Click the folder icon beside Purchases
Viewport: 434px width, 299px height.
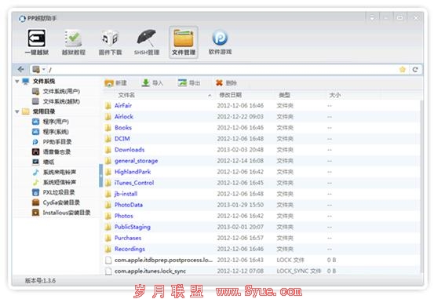pyautogui.click(x=108, y=238)
